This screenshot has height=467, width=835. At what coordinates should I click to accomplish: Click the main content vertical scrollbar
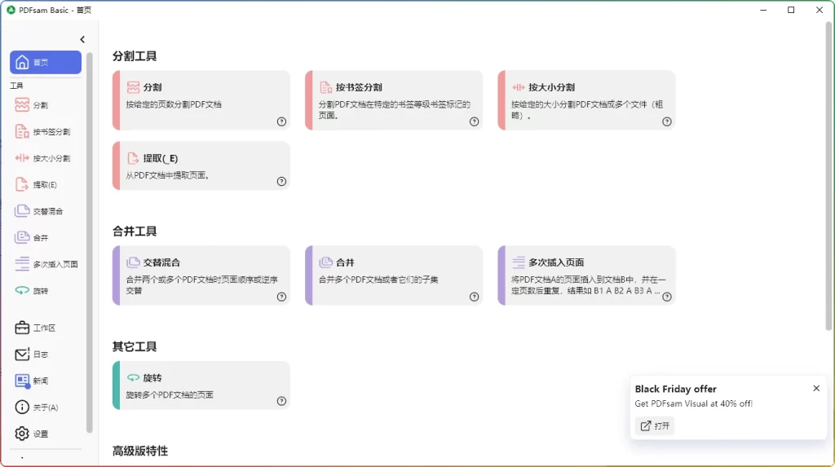point(828,177)
